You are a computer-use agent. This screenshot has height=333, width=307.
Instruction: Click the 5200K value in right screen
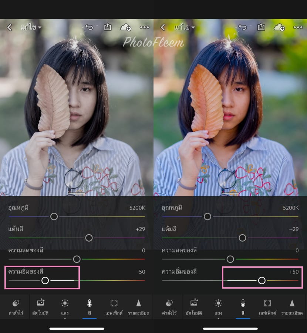click(291, 208)
